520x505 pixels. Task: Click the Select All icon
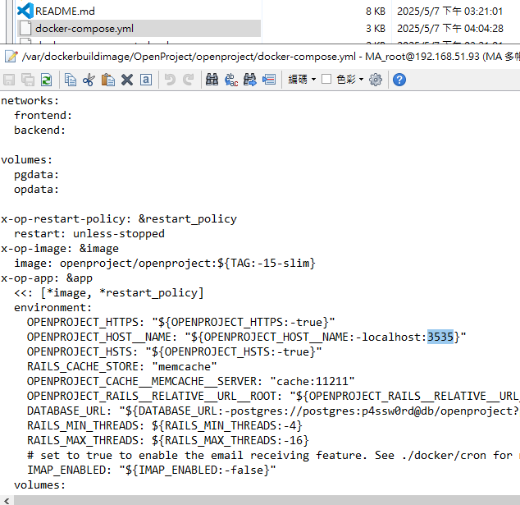pyautogui.click(x=145, y=80)
